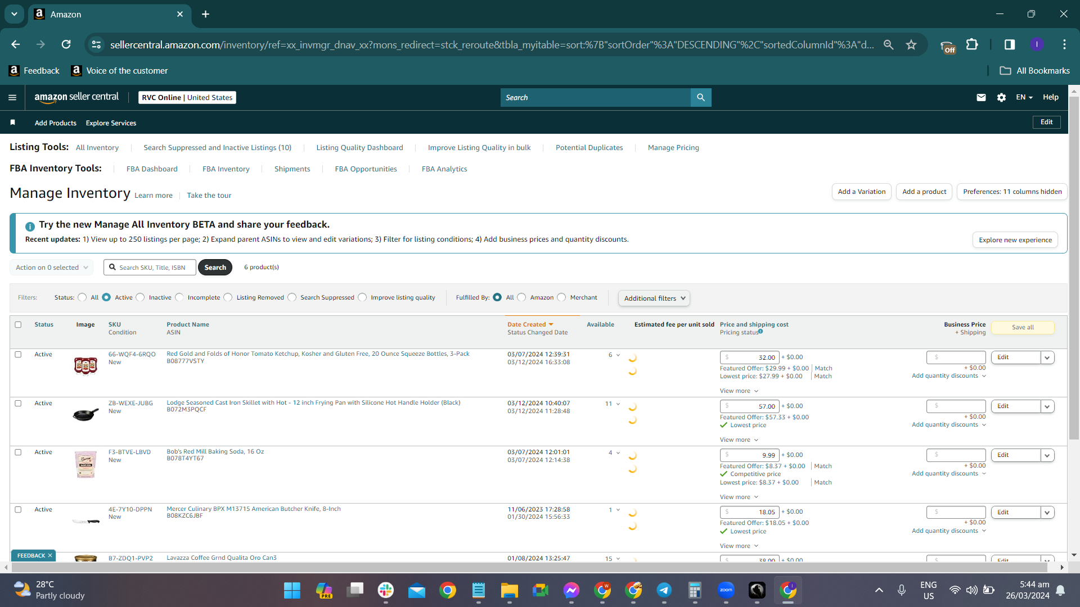Open Preferences: 11 columns hidden
The width and height of the screenshot is (1080, 607).
(1012, 192)
